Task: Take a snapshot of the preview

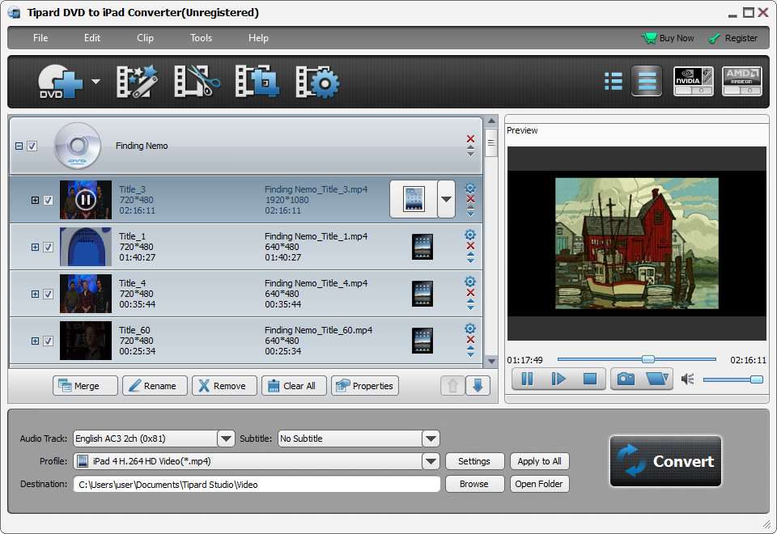Action: tap(626, 379)
